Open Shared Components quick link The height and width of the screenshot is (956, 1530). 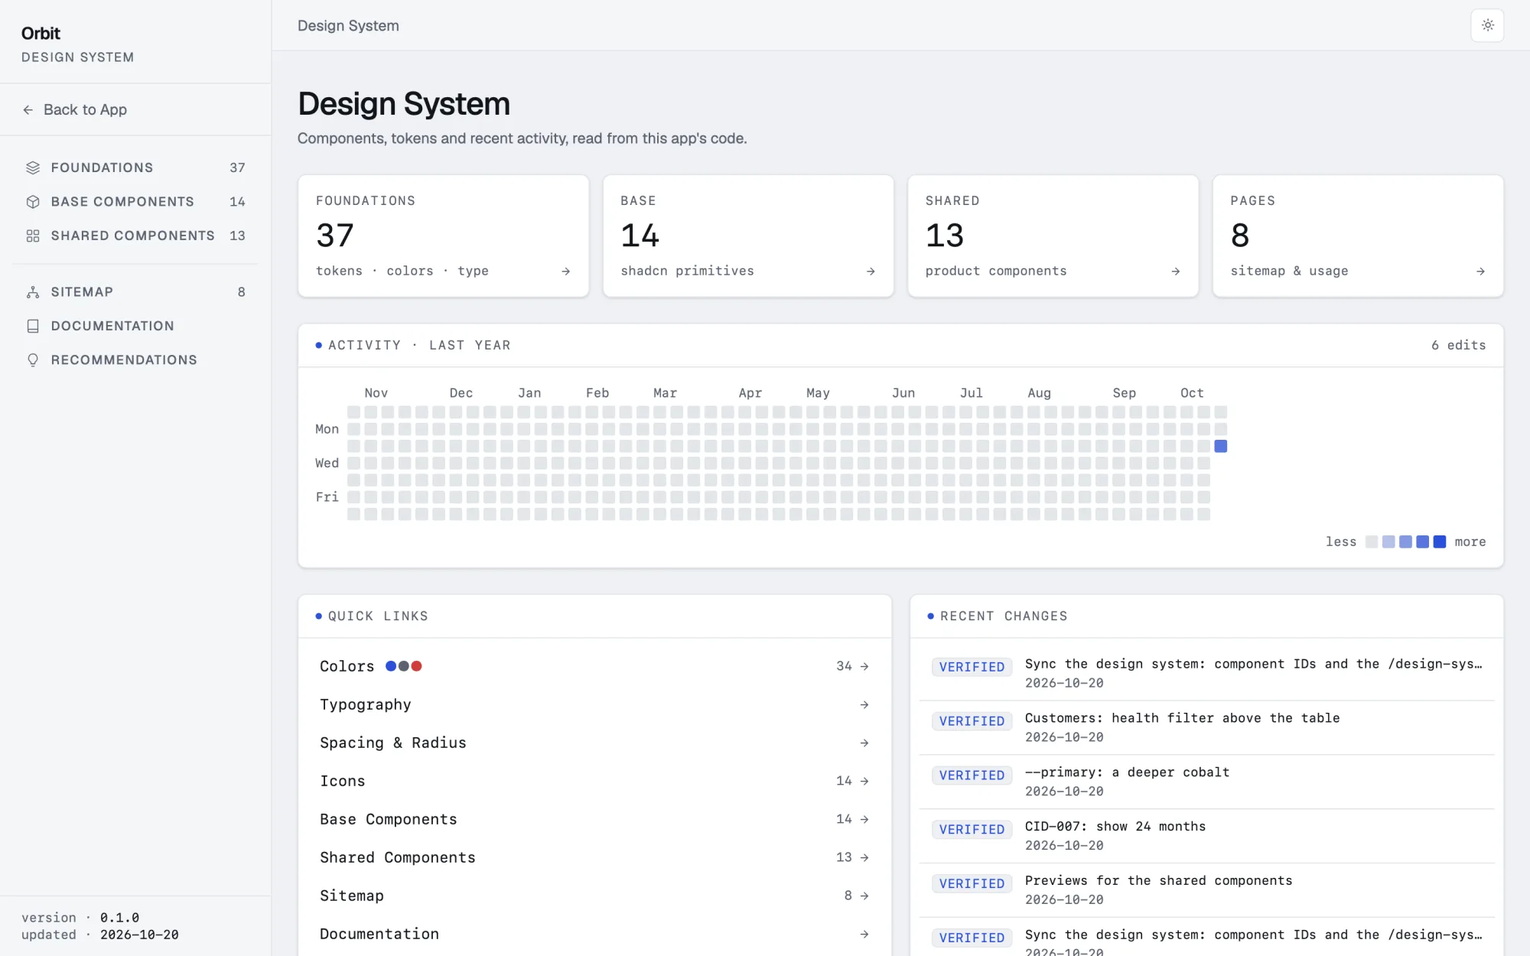coord(594,857)
